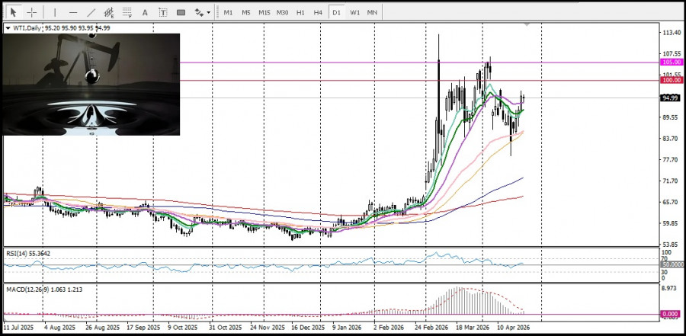Click the M30 timeframe button

(282, 12)
